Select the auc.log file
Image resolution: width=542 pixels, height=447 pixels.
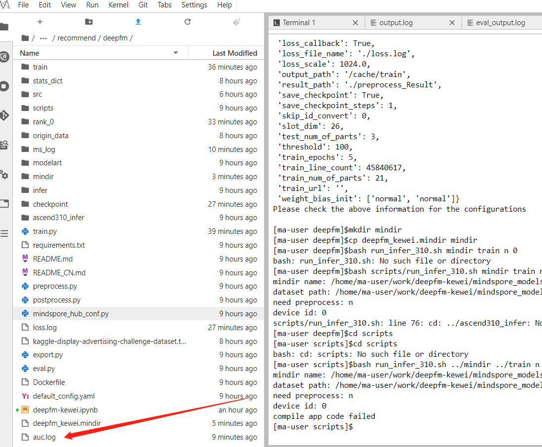[x=139, y=437]
